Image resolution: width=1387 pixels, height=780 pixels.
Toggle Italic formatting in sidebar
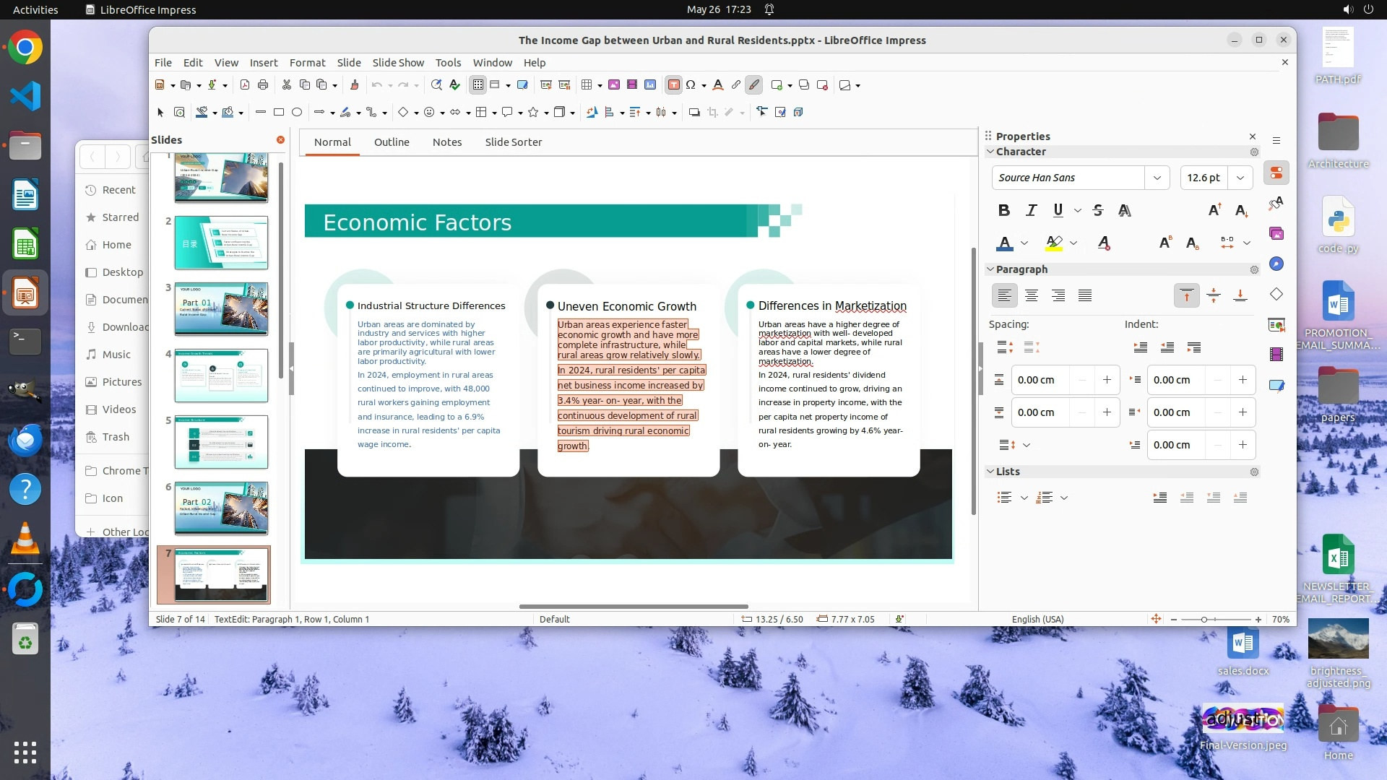pos(1031,210)
